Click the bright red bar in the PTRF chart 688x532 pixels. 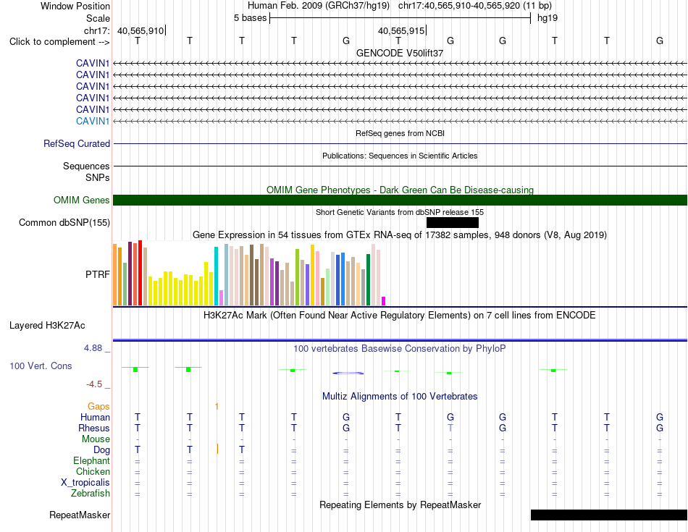coord(140,273)
